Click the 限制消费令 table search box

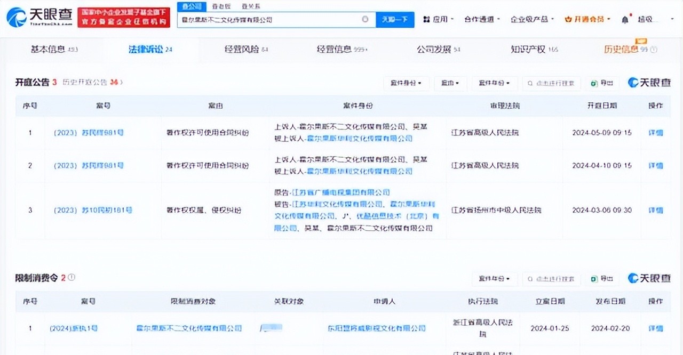coord(551,279)
